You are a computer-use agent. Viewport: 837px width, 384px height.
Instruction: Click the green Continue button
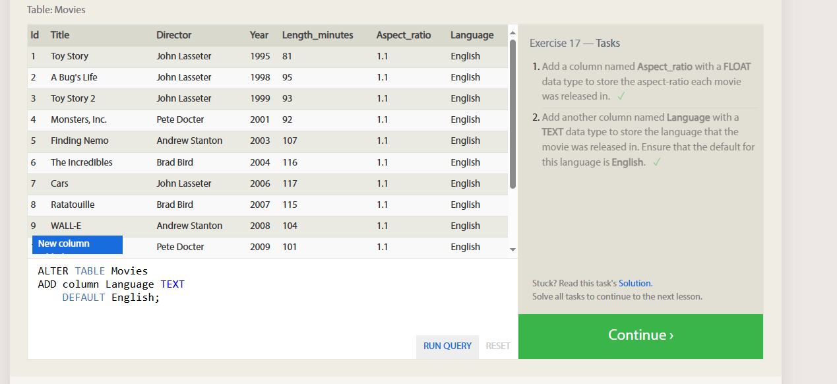click(640, 336)
